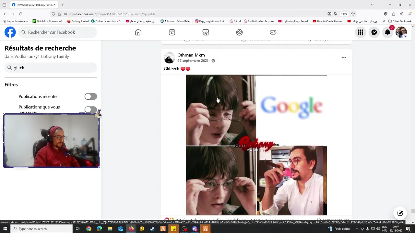Toggle the Publications que vous avez vues switch
The image size is (415, 233).
click(x=91, y=110)
